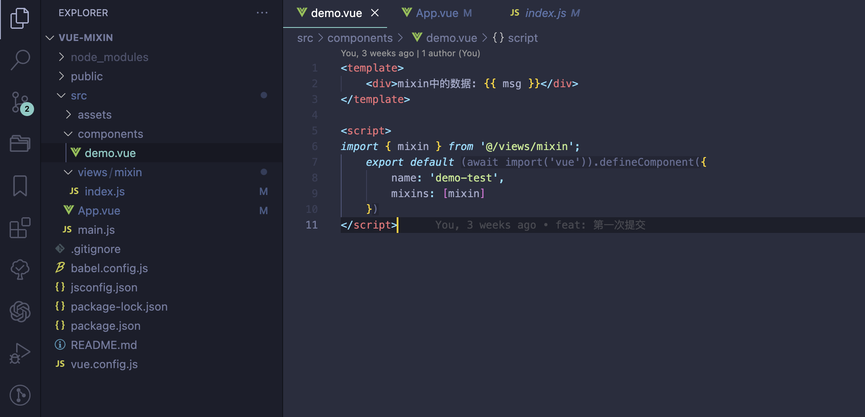Open jsconfig.json file
This screenshot has width=865, height=417.
(162, 287)
